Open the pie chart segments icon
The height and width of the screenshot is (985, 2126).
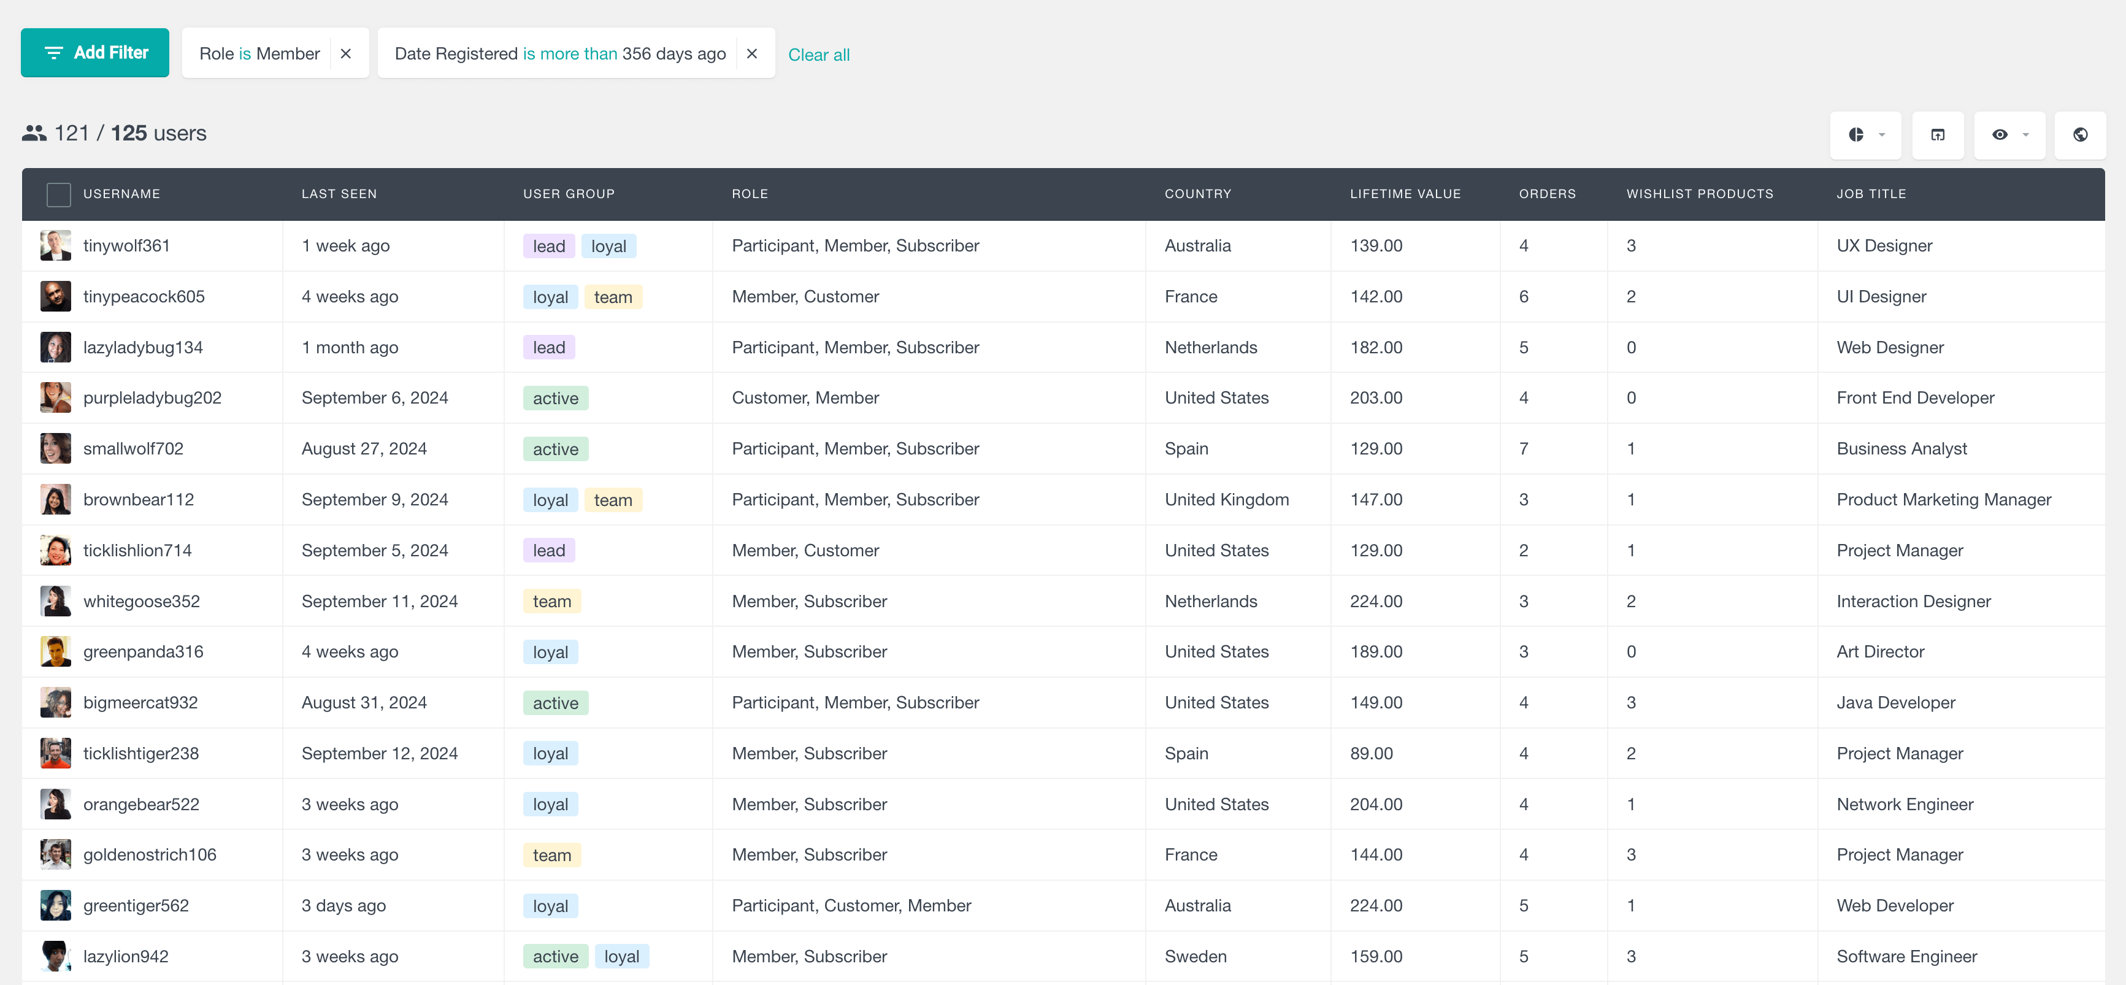[x=1855, y=134]
